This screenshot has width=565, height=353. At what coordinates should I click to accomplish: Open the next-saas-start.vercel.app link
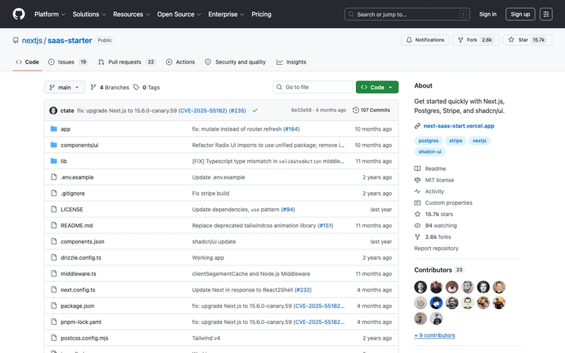coord(458,126)
